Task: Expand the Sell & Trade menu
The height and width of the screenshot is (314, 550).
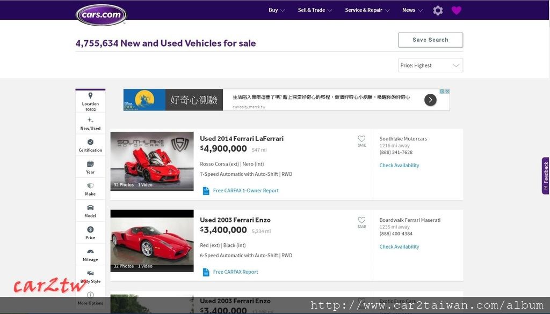Action: [315, 10]
